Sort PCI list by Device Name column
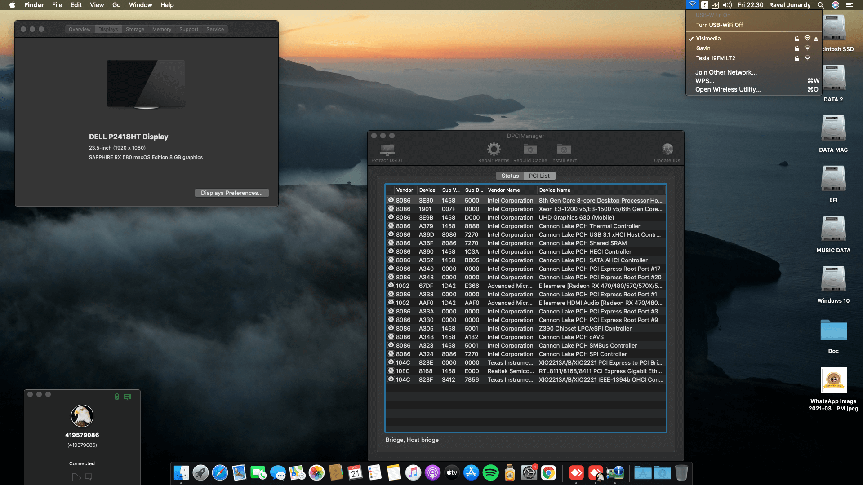Image resolution: width=863 pixels, height=485 pixels. [x=601, y=190]
